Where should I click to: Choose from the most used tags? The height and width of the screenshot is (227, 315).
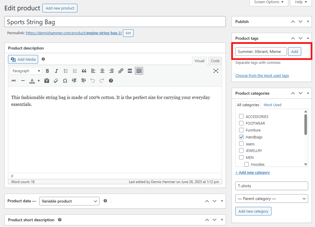(262, 75)
